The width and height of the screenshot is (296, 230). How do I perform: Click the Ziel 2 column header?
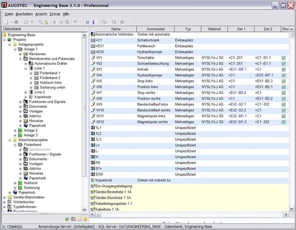267,29
